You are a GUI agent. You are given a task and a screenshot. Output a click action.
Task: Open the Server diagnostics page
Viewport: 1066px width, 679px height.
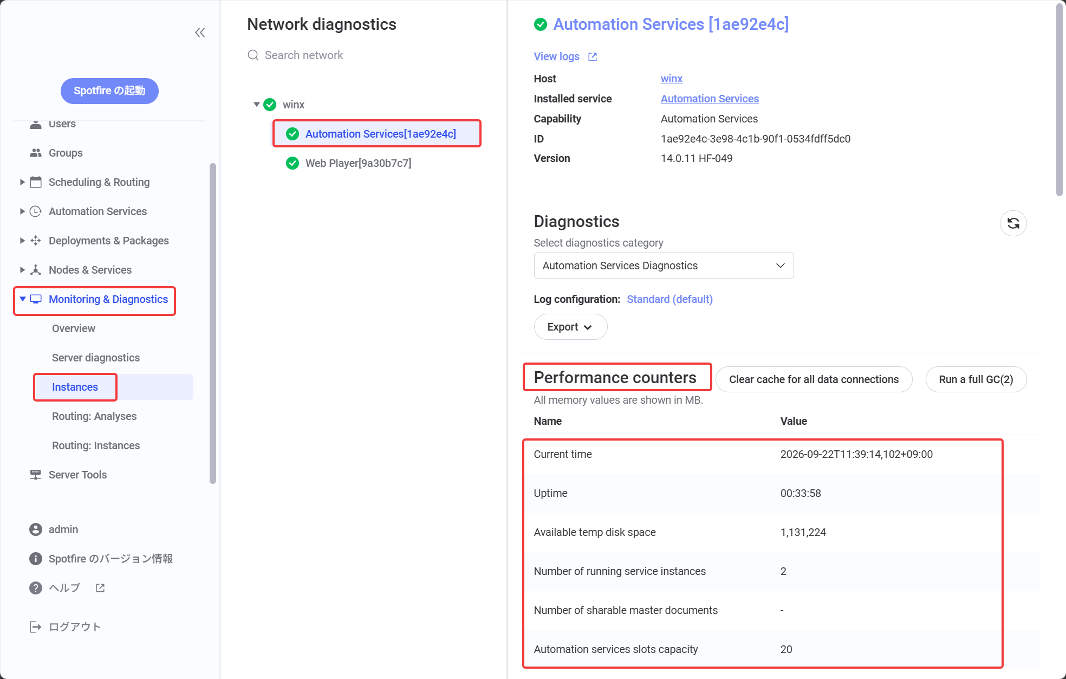(96, 358)
